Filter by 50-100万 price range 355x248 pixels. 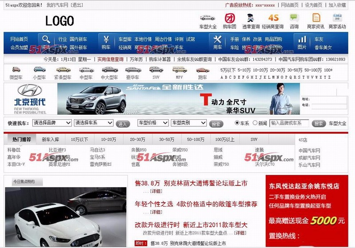(x=313, y=70)
